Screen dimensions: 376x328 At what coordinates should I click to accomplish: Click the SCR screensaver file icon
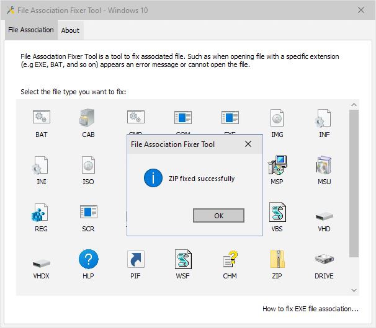[89, 212]
